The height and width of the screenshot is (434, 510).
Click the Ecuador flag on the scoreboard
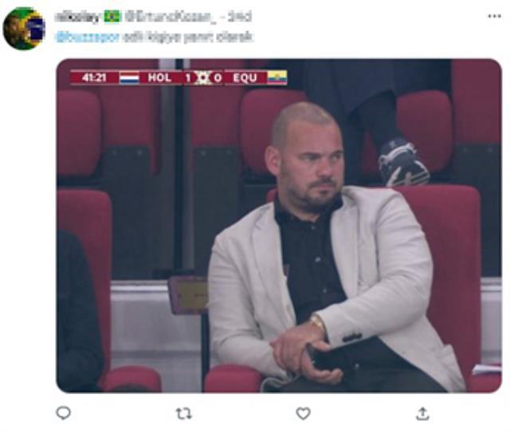[x=277, y=78]
